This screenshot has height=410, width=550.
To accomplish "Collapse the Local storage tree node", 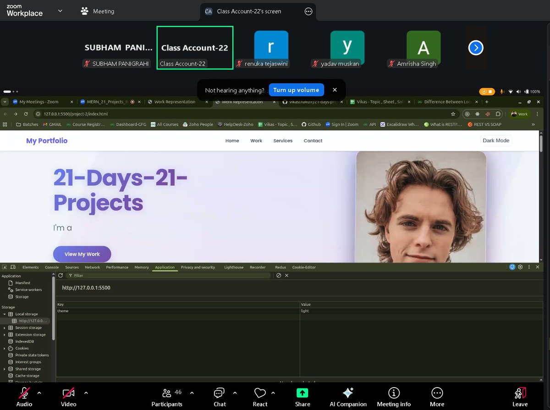I will pos(5,314).
